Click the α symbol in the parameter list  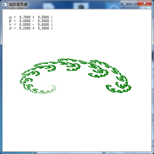click(10, 17)
